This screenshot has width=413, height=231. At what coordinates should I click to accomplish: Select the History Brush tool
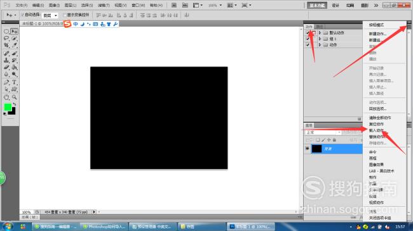(15, 60)
